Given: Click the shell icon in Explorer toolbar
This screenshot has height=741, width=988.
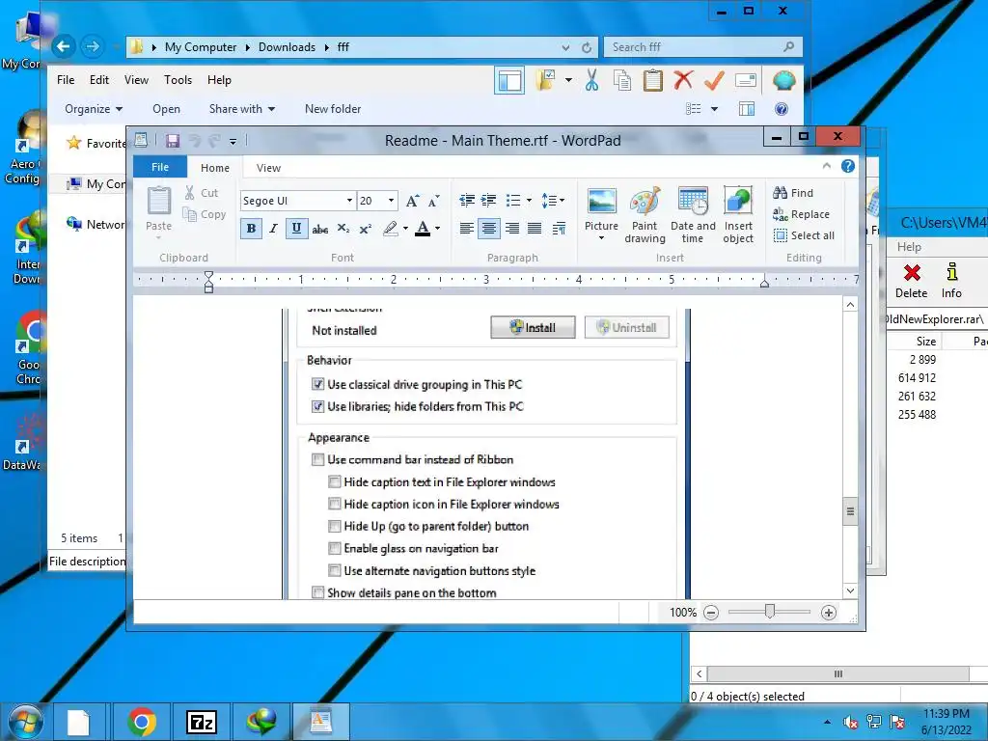Looking at the screenshot, I should (x=783, y=81).
